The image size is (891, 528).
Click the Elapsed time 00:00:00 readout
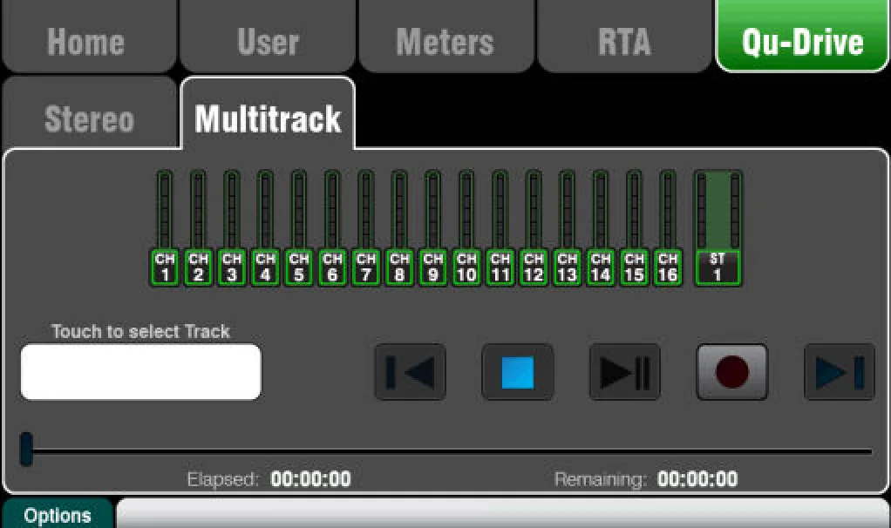click(311, 479)
